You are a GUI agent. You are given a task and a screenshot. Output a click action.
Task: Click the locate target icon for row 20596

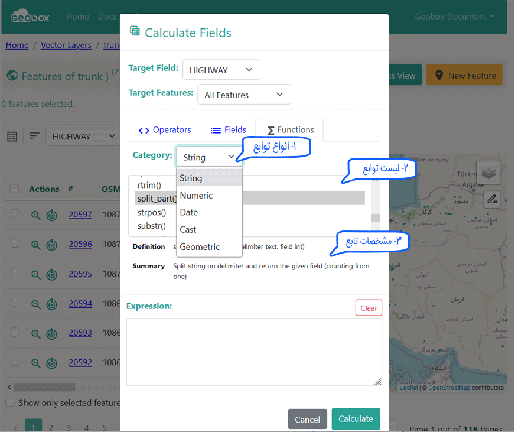click(52, 245)
